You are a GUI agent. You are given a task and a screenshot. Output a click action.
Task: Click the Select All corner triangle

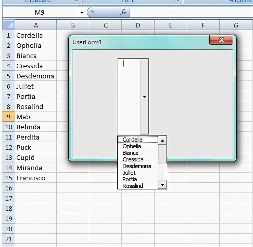coord(9,25)
